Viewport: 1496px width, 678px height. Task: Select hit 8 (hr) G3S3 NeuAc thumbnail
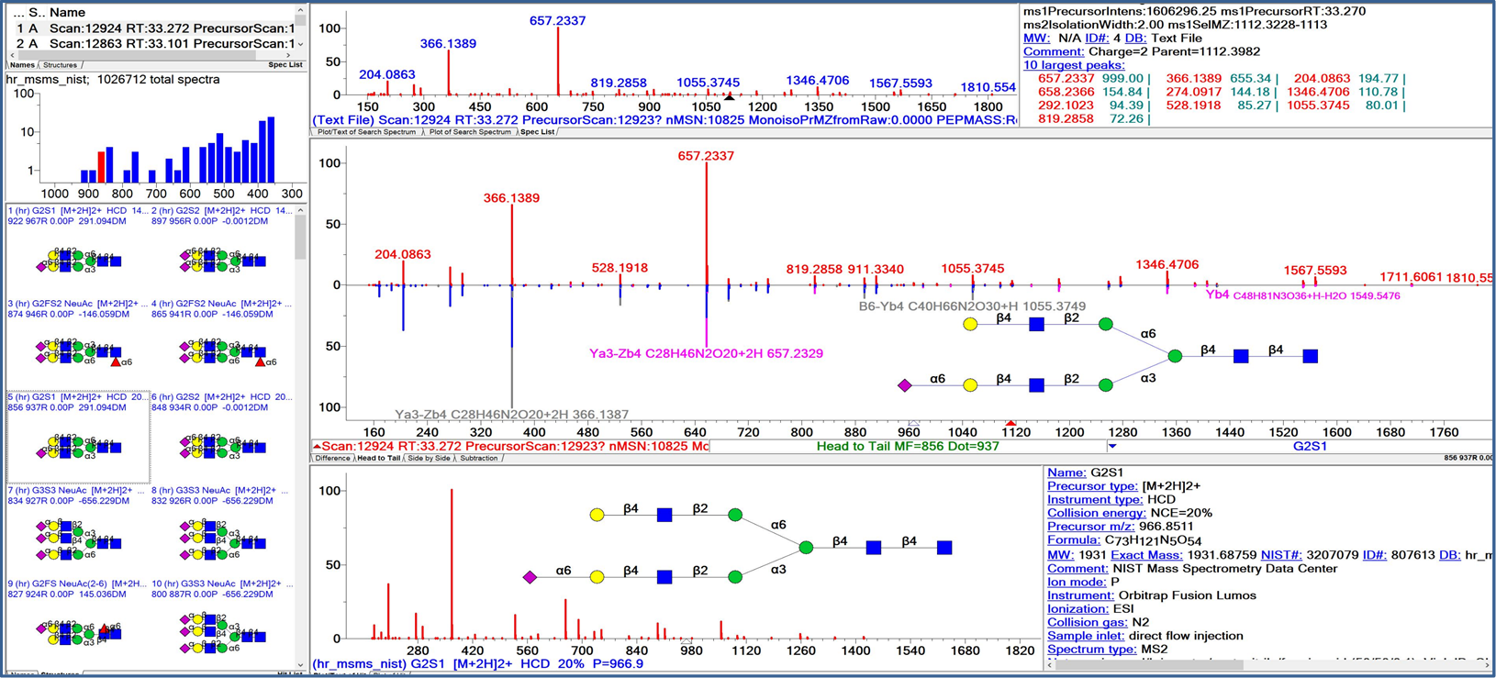[222, 530]
